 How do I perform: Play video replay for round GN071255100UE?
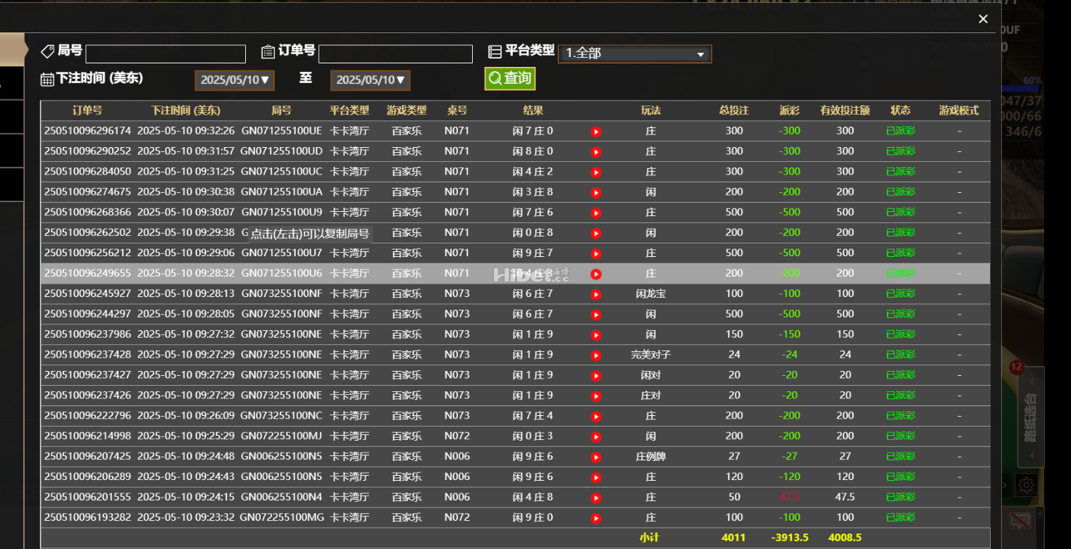pos(595,132)
